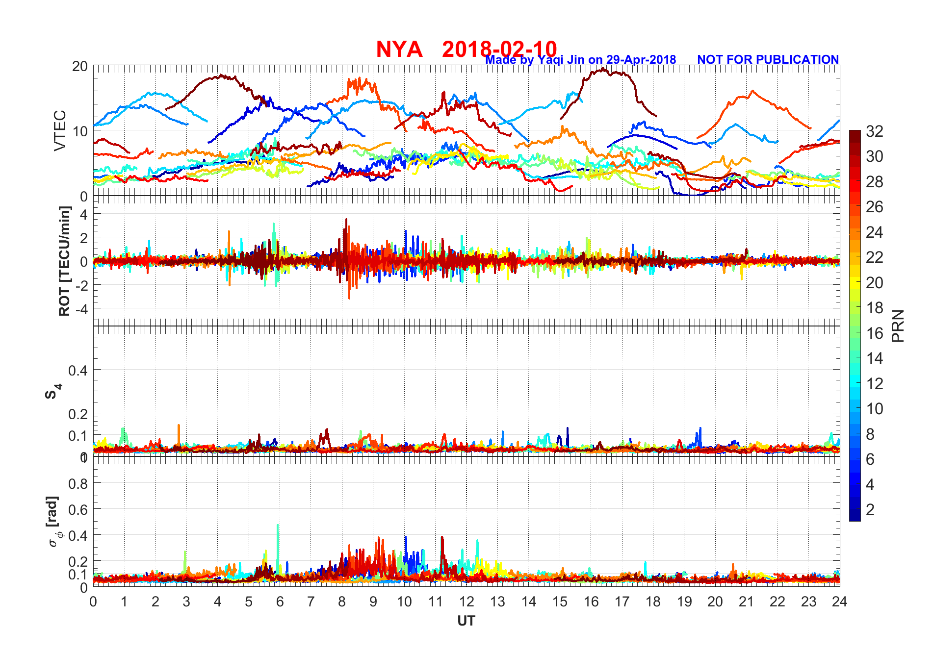Click UT axis tick "15"
Screen dimensions: 933x652
point(560,602)
